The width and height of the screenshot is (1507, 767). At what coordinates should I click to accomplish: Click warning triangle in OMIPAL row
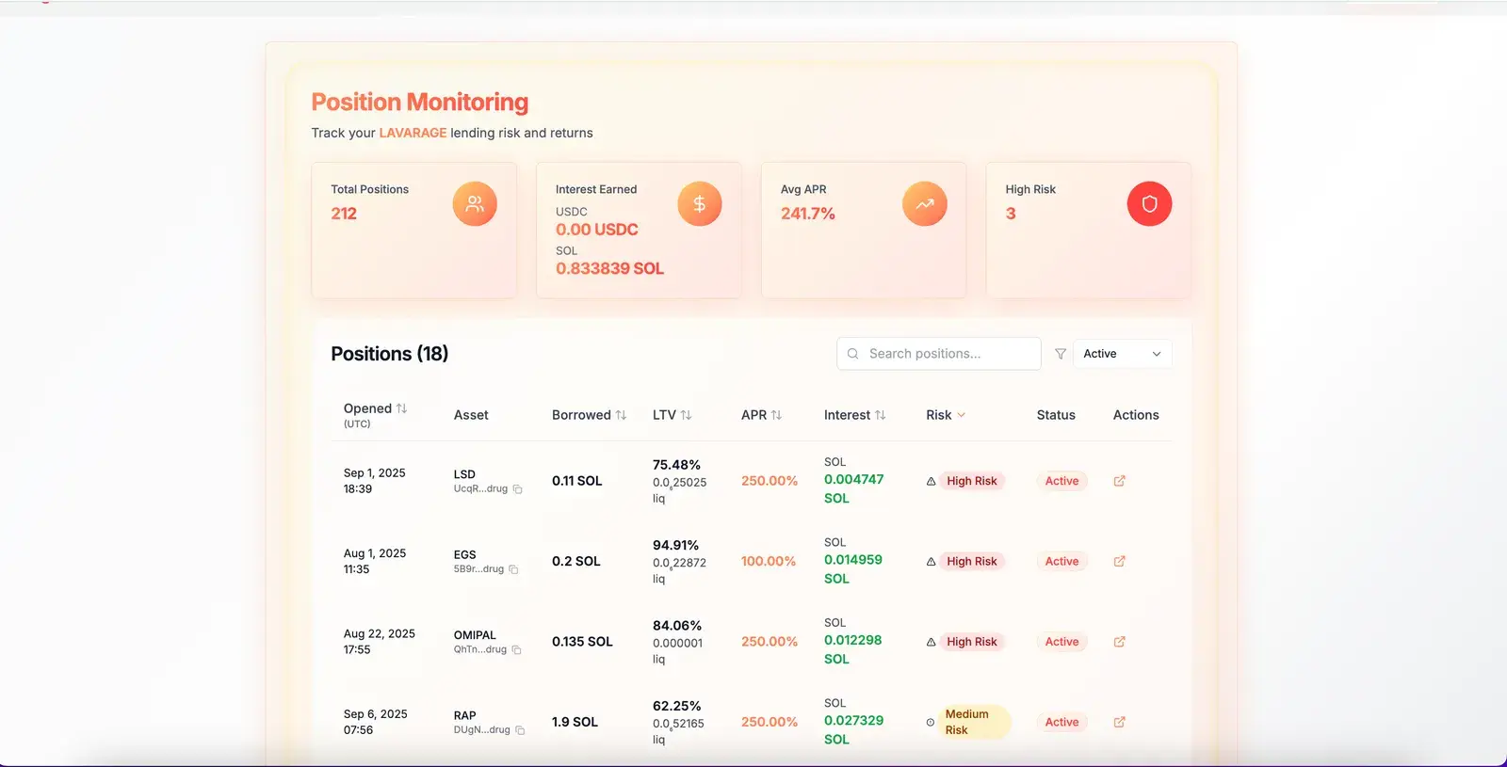coord(931,642)
